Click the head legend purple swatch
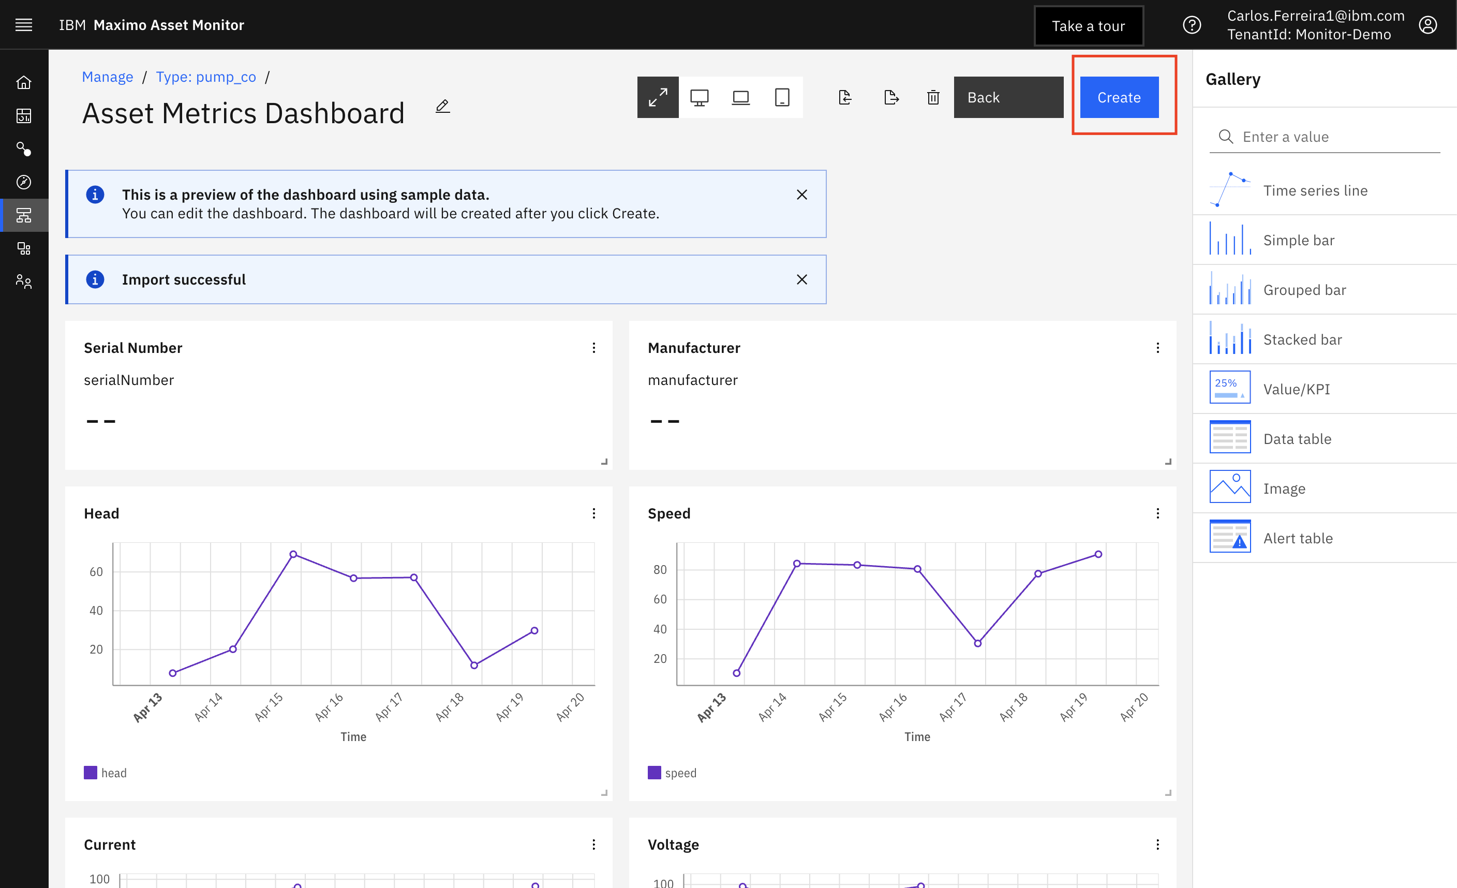The image size is (1457, 888). (x=90, y=773)
